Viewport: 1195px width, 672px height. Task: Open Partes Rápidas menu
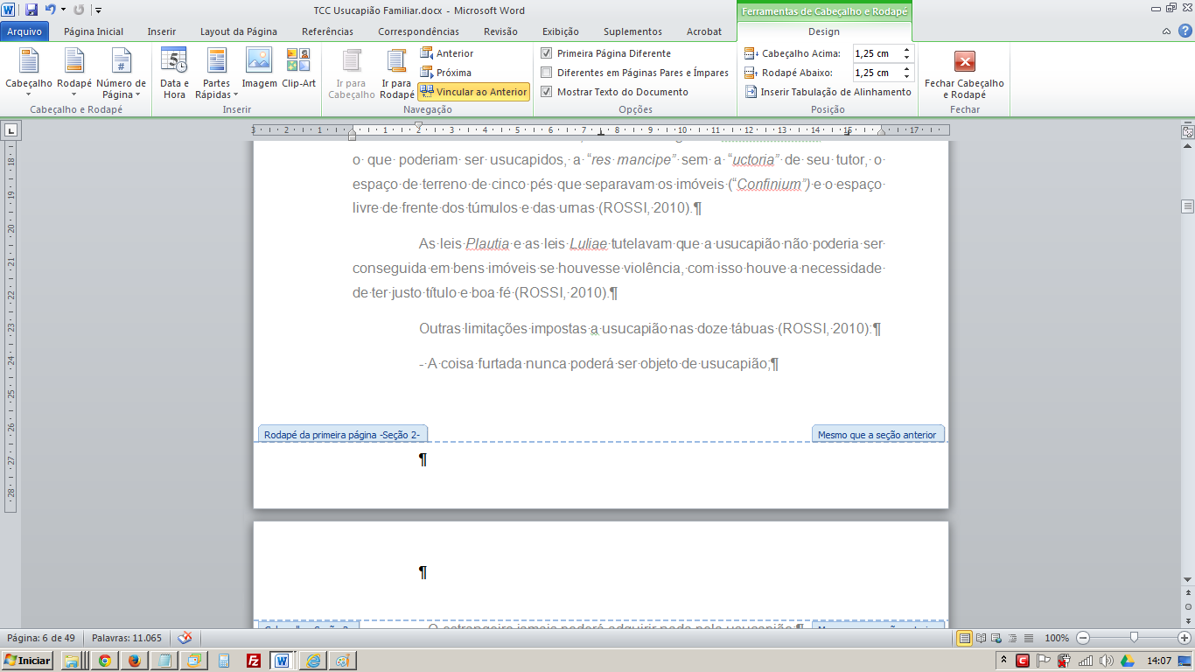(x=216, y=73)
